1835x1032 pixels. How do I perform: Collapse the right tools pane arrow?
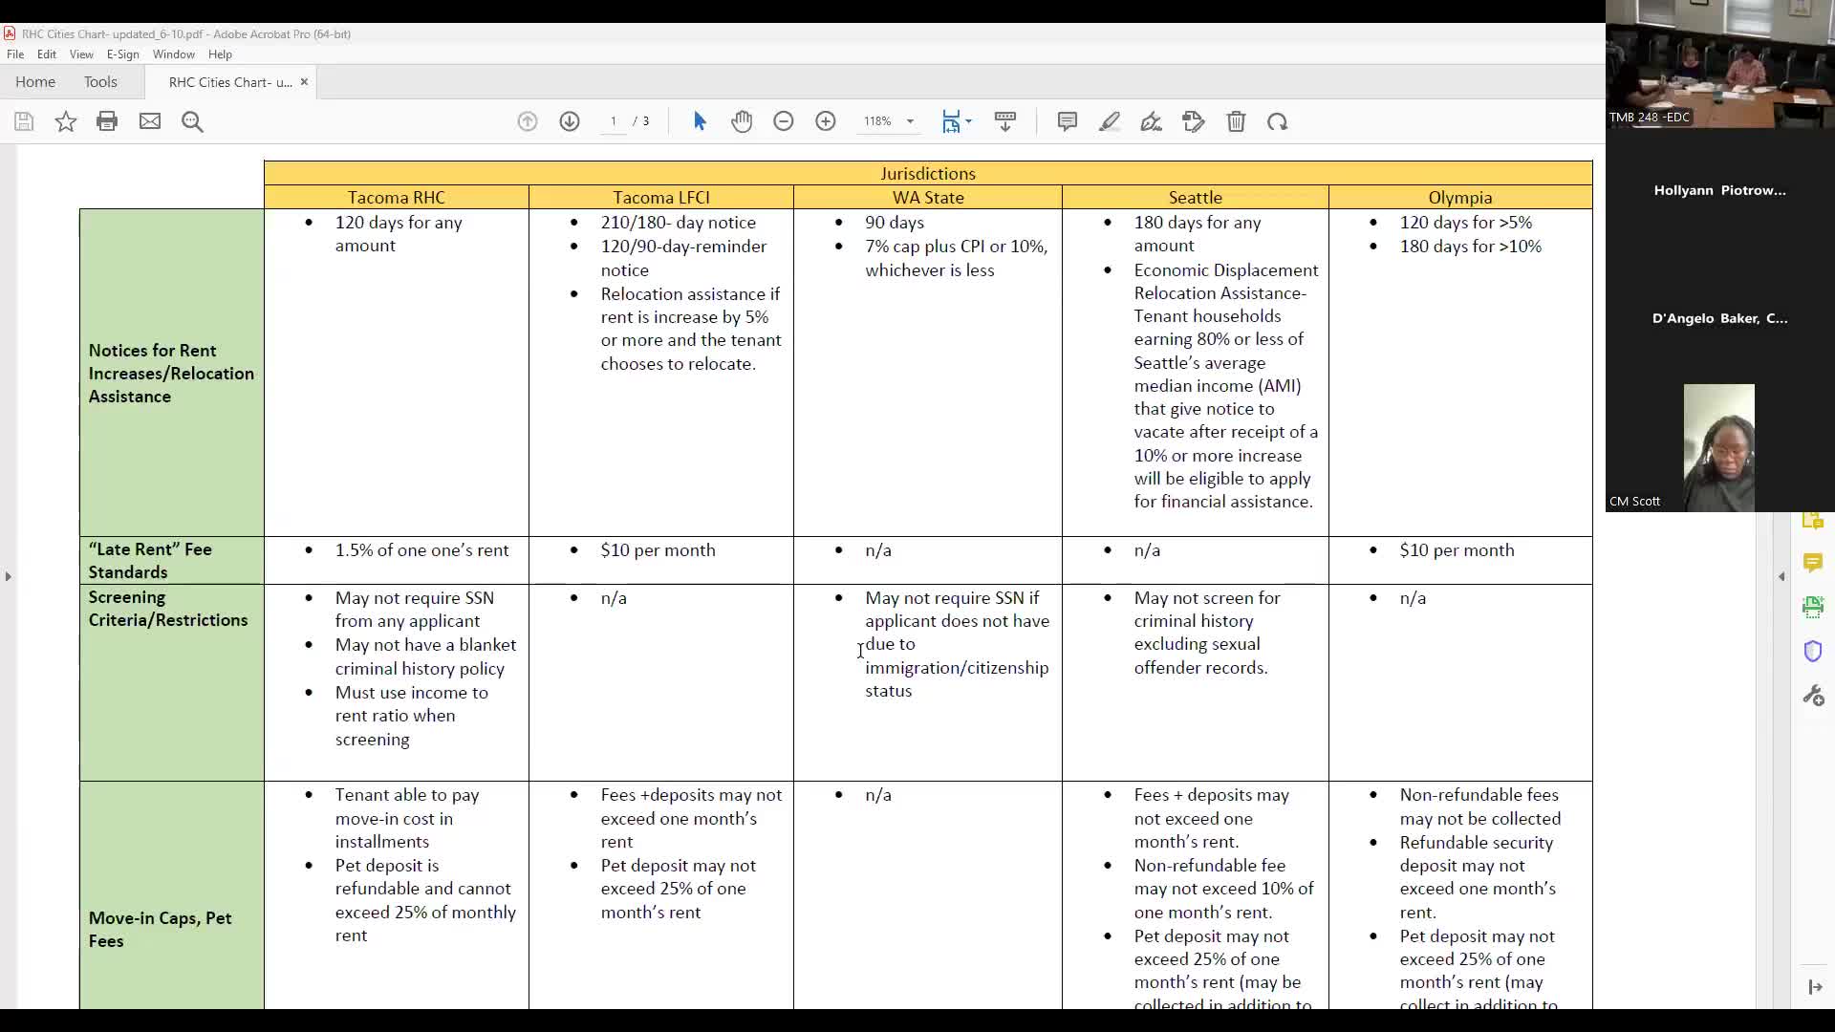[1781, 576]
